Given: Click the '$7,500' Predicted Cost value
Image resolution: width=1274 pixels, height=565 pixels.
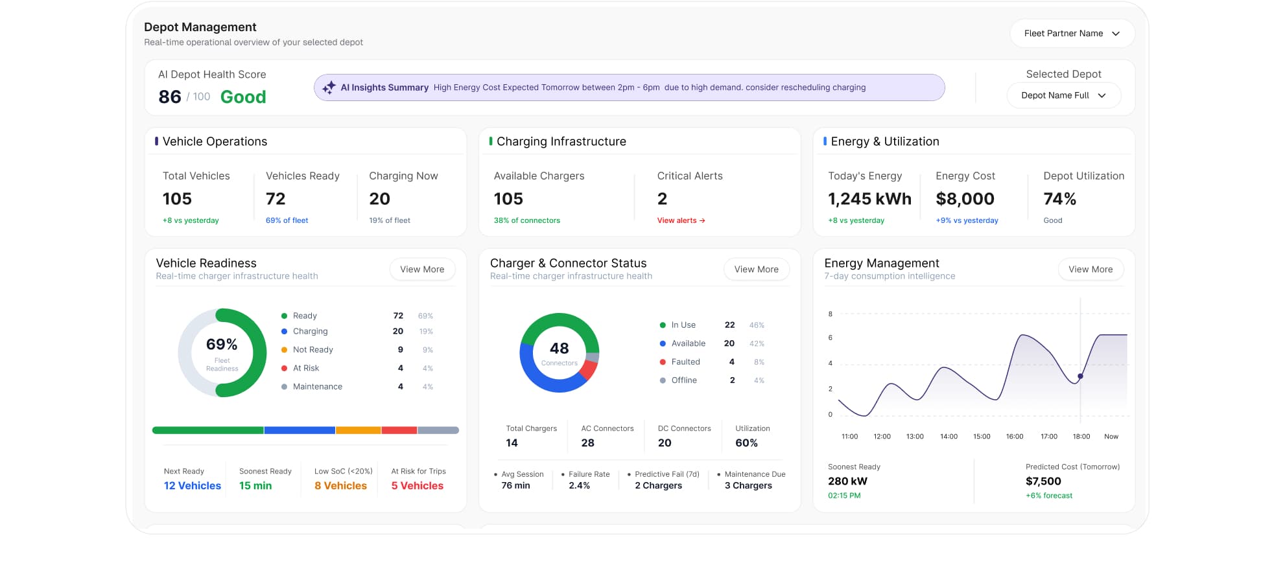Looking at the screenshot, I should click(1043, 481).
